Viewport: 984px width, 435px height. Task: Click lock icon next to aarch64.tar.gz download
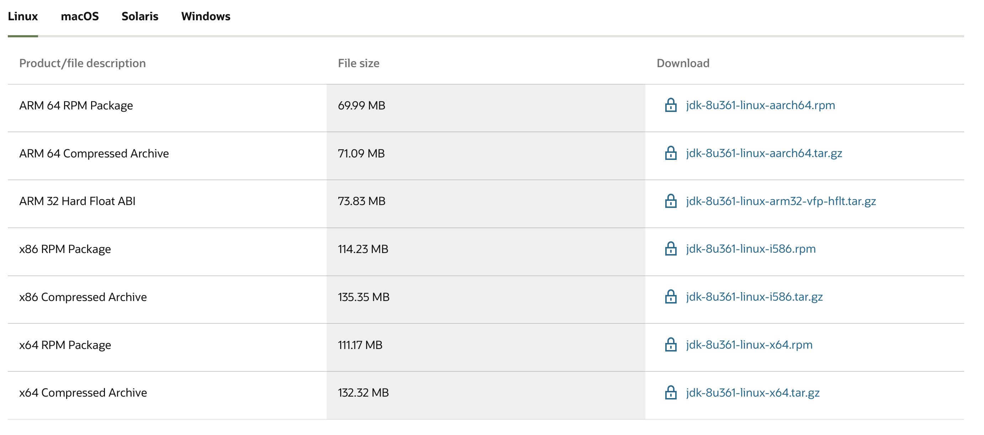(x=670, y=153)
